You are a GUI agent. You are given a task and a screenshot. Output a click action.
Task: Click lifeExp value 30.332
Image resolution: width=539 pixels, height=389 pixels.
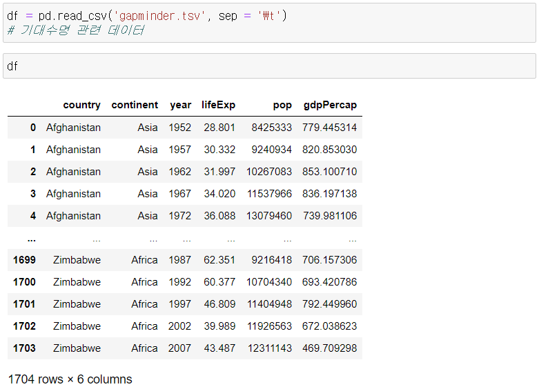pyautogui.click(x=219, y=150)
